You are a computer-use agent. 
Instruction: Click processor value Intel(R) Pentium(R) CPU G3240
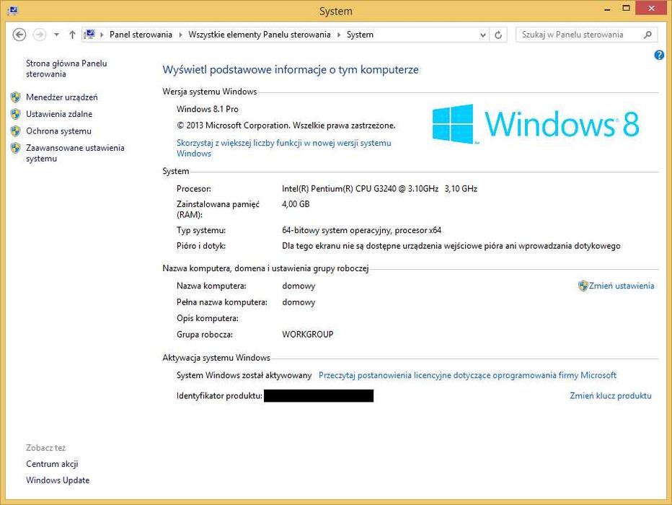tap(379, 188)
